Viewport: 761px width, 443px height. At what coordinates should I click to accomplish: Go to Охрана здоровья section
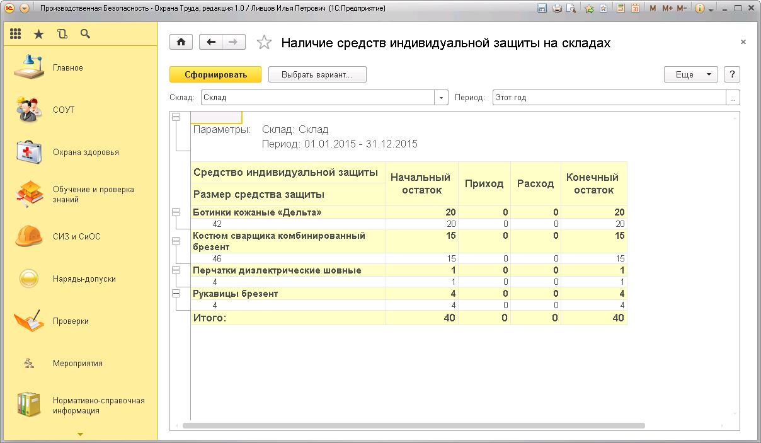click(x=85, y=152)
